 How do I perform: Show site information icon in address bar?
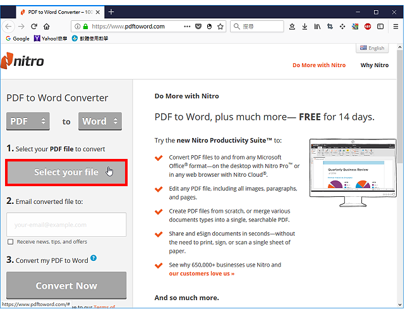pos(78,27)
